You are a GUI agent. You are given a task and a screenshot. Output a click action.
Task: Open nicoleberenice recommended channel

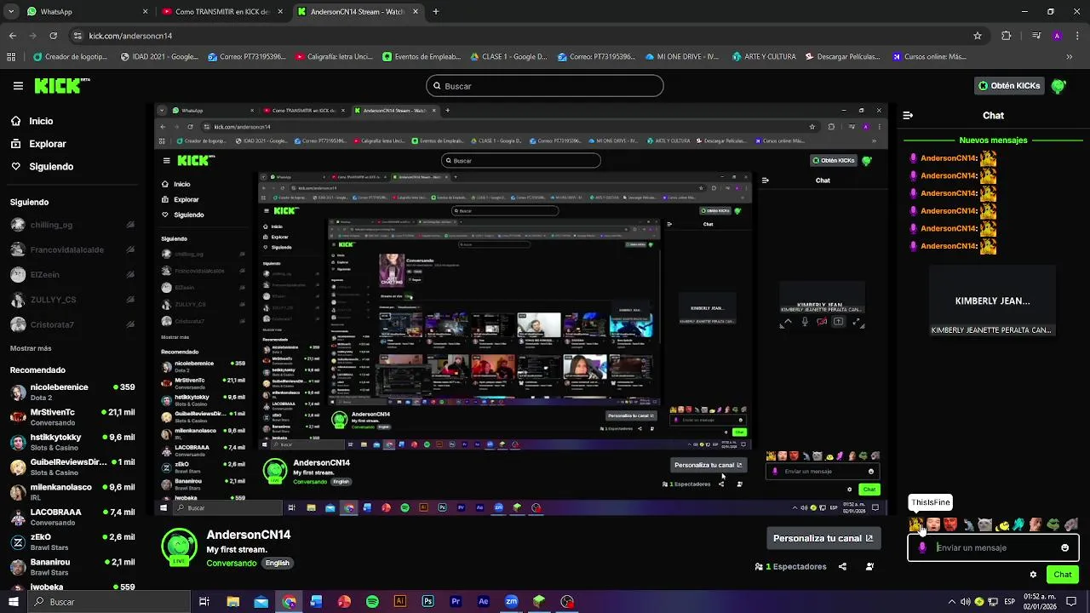click(72, 392)
